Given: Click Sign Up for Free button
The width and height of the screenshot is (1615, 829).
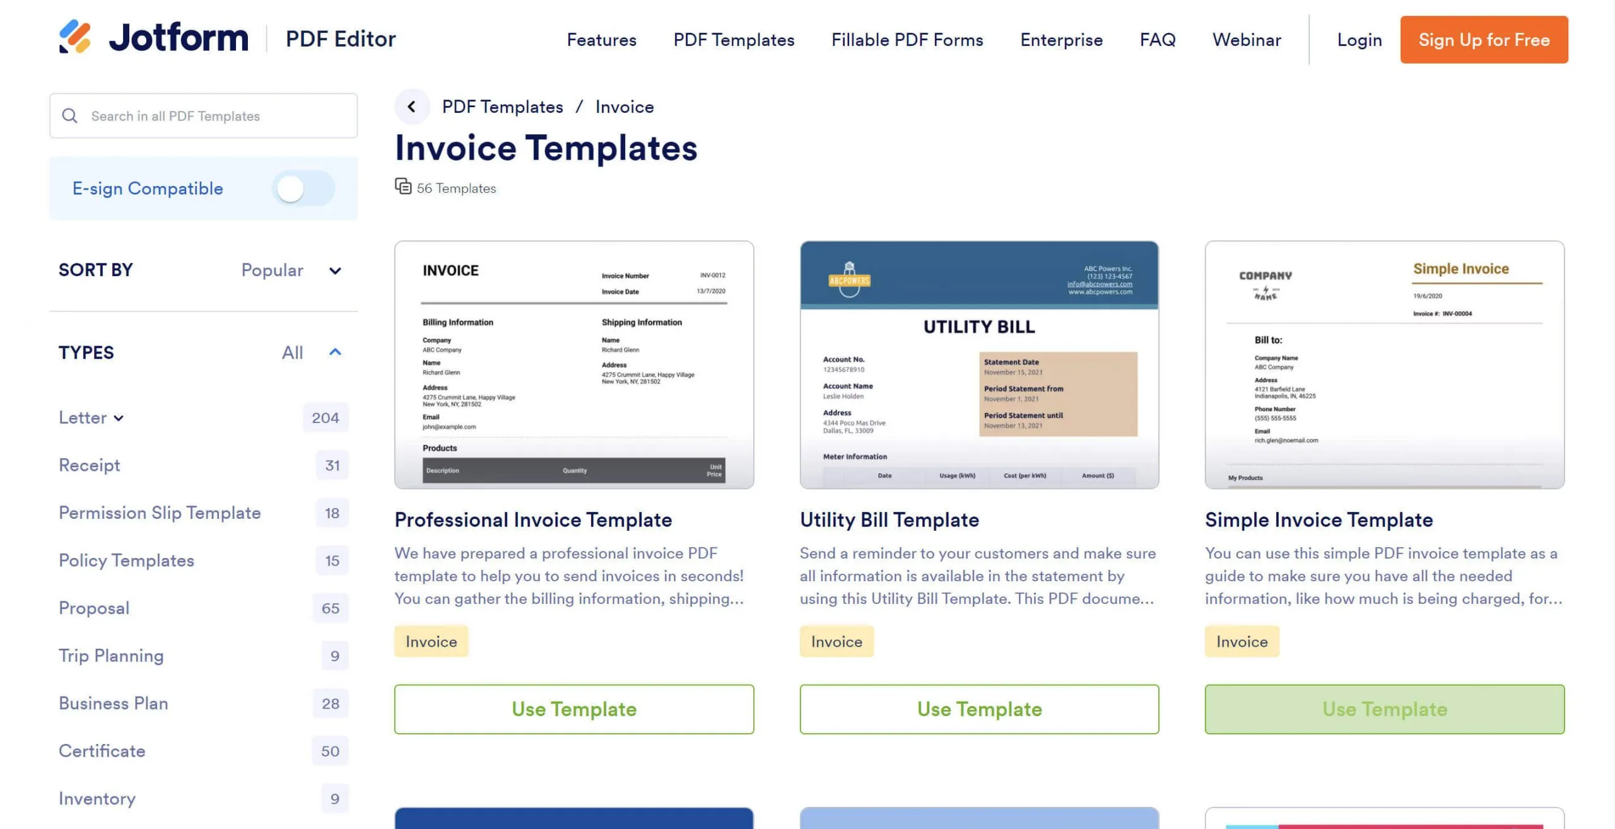Looking at the screenshot, I should tap(1484, 39).
